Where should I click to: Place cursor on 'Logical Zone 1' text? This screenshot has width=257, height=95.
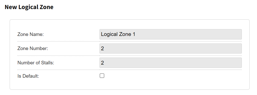118,34
